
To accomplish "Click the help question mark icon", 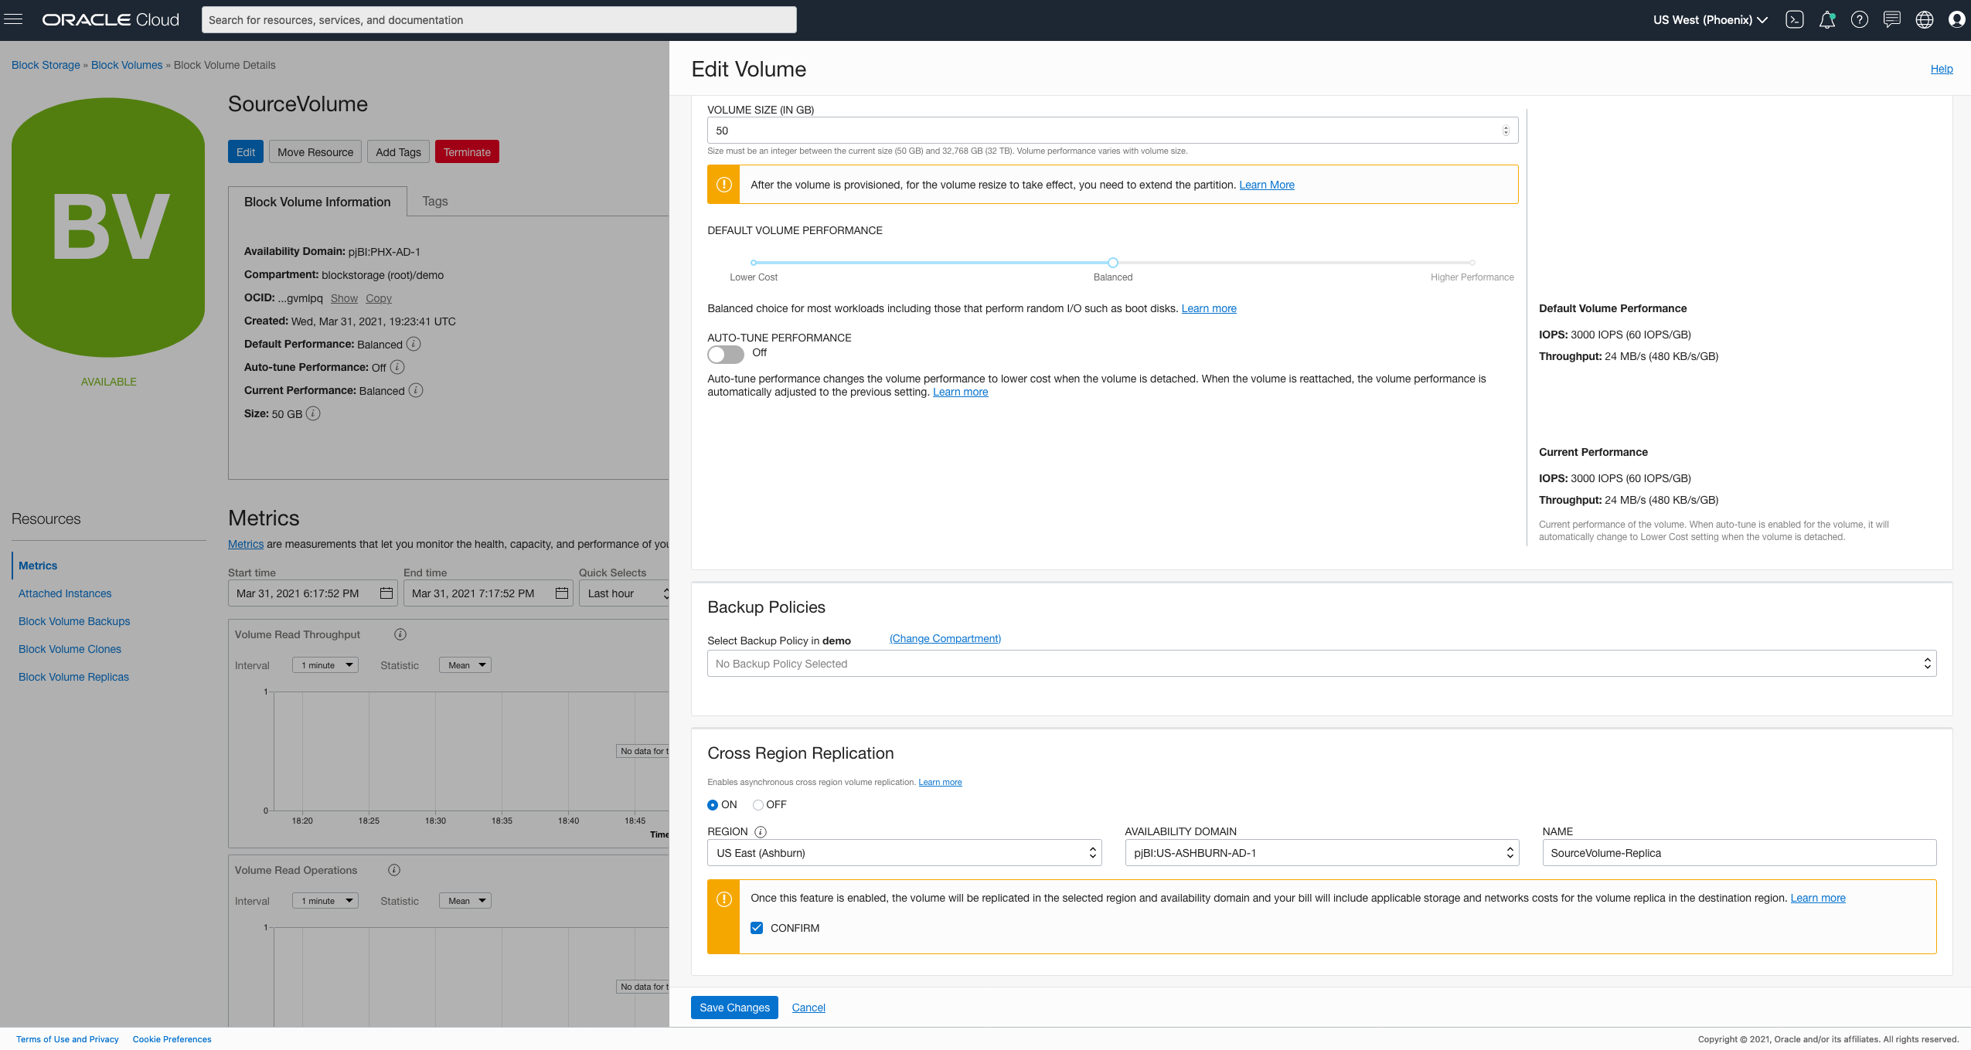I will click(1859, 20).
